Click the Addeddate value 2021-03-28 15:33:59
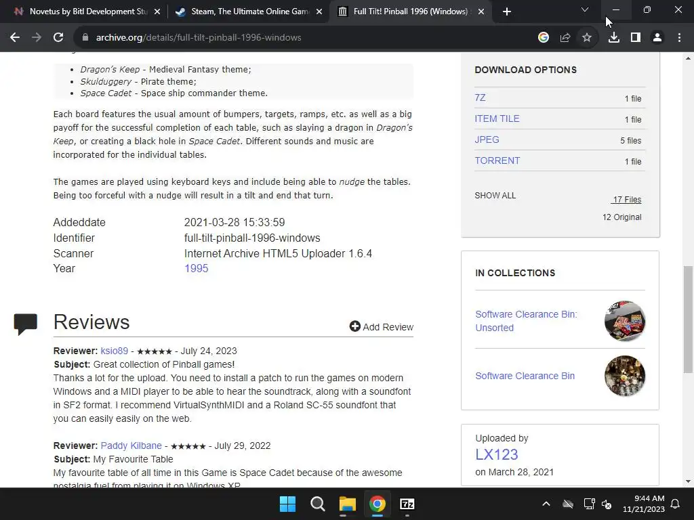This screenshot has width=694, height=520. [234, 222]
